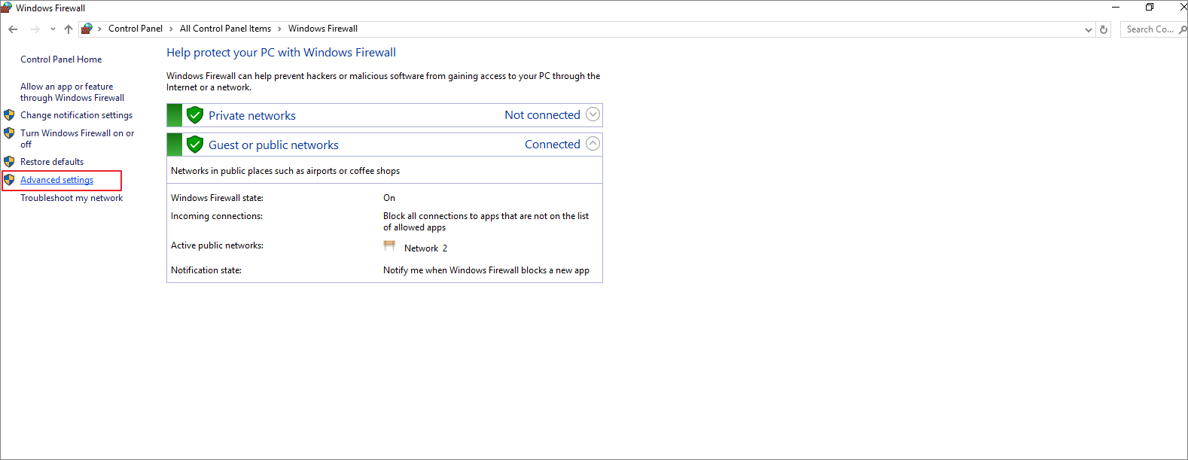The width and height of the screenshot is (1188, 460).
Task: Go up one level with Up arrow
Action: 69,29
